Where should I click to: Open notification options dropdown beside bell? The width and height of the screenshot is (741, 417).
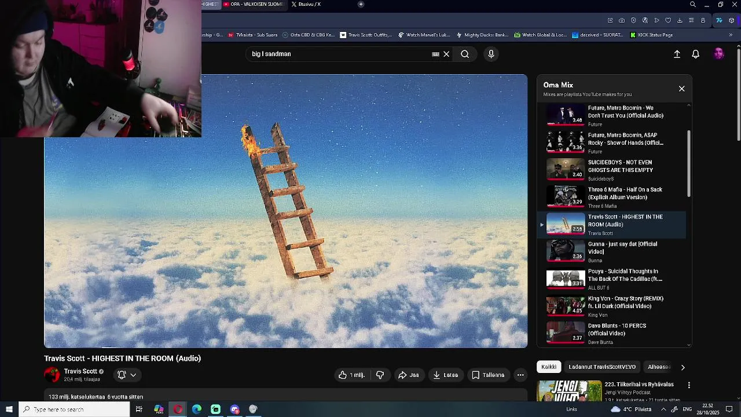[133, 375]
